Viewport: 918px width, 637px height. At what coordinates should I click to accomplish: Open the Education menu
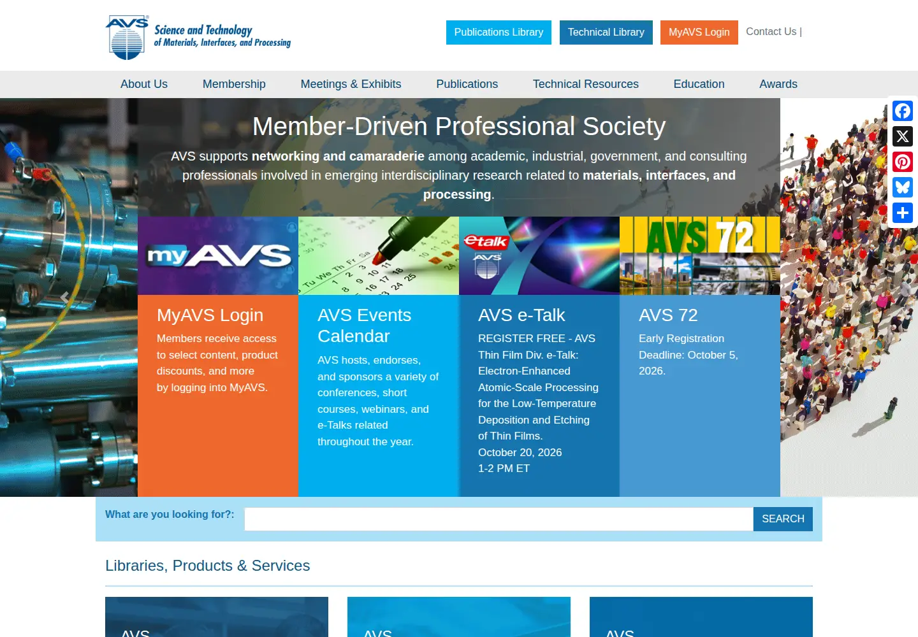click(699, 84)
